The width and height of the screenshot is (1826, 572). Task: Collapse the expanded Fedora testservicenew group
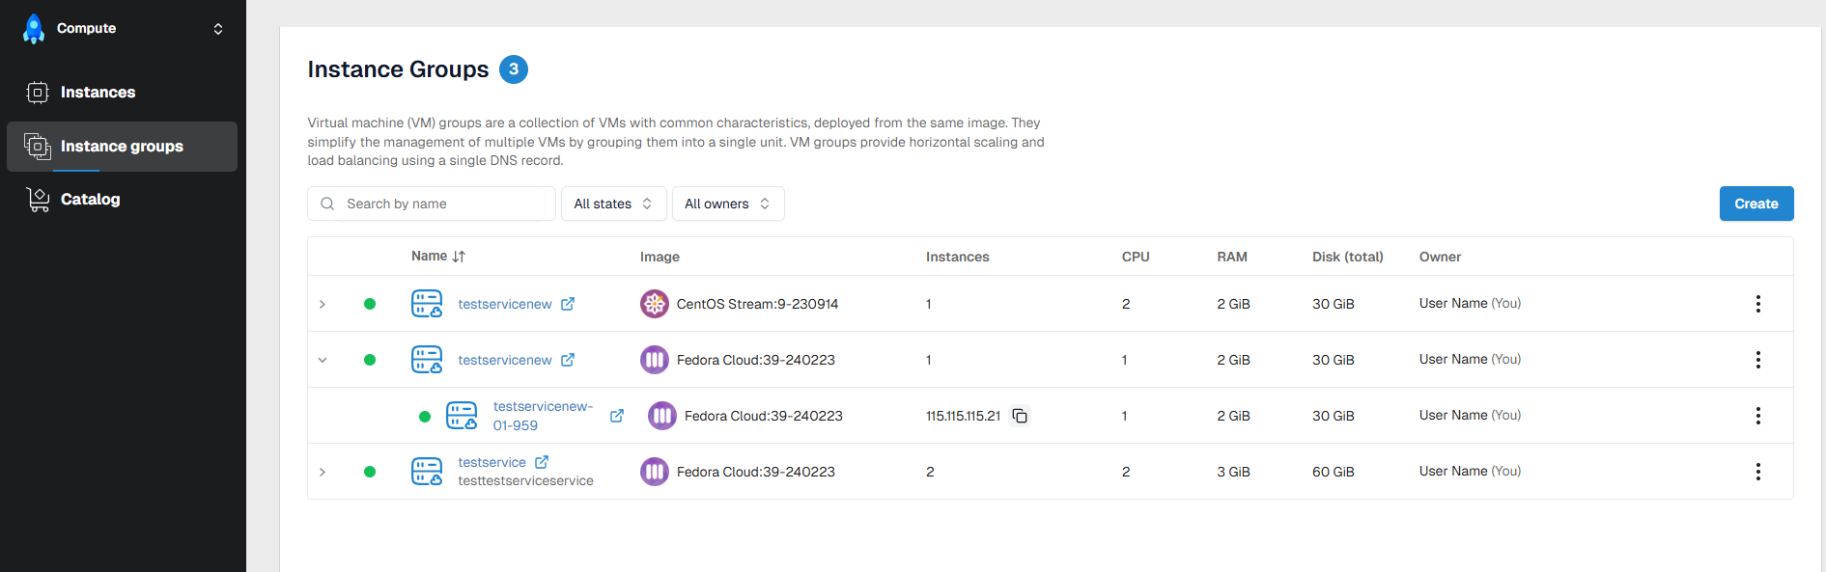click(323, 360)
